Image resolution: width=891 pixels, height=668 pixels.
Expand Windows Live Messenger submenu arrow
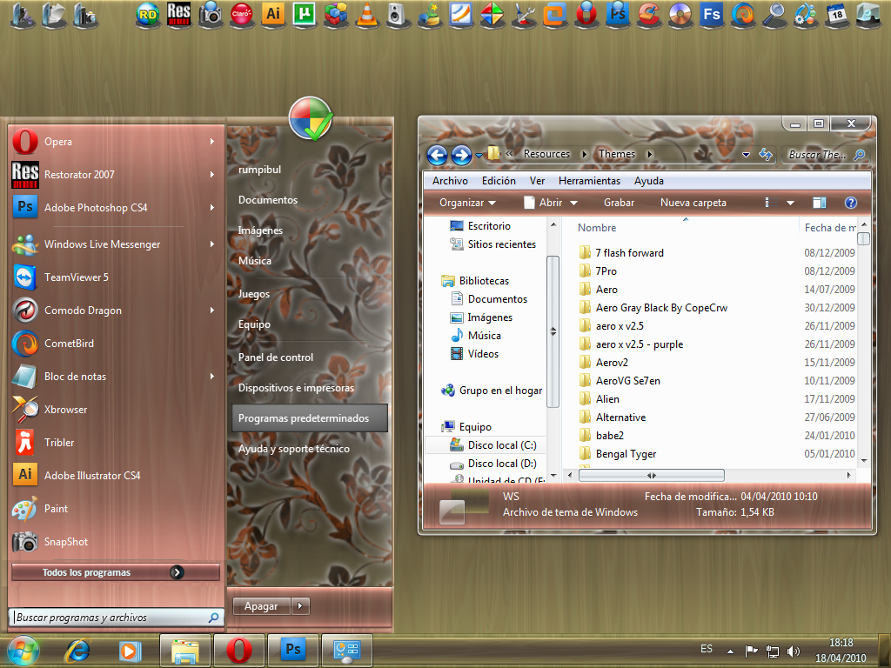coord(212,244)
